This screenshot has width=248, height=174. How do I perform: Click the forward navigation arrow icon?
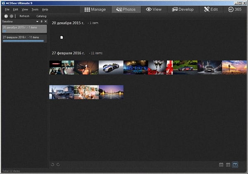[12, 16]
